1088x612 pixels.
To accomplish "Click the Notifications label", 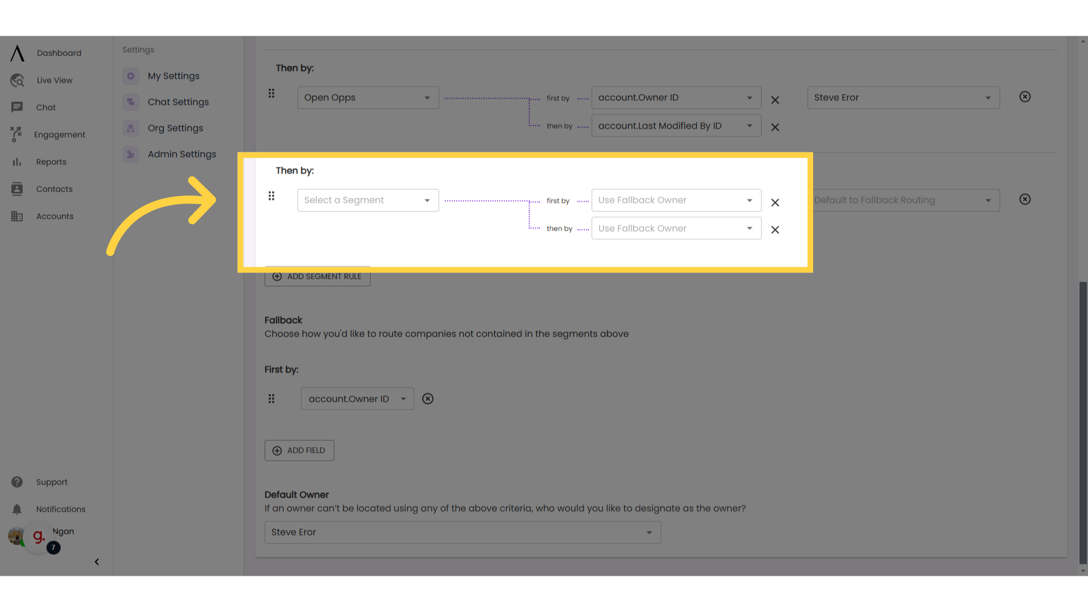I will click(61, 509).
